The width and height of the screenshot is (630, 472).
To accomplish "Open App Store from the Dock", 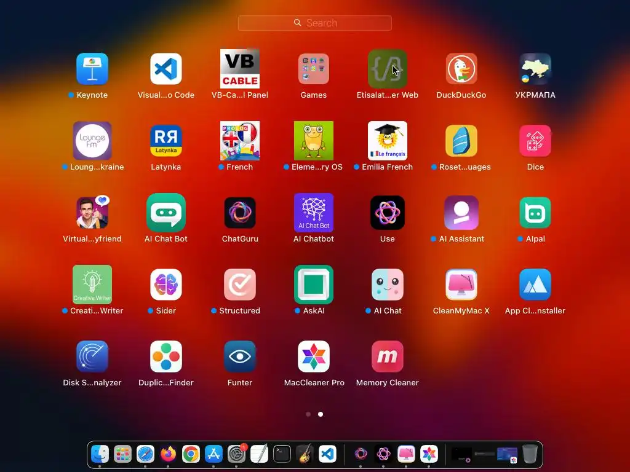I will click(213, 454).
